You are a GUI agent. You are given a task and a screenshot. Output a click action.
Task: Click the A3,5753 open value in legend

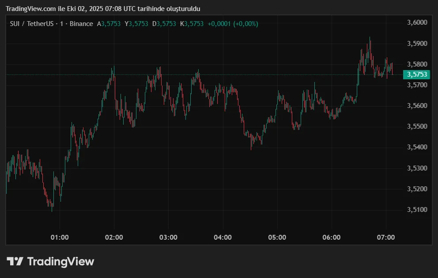coord(109,24)
